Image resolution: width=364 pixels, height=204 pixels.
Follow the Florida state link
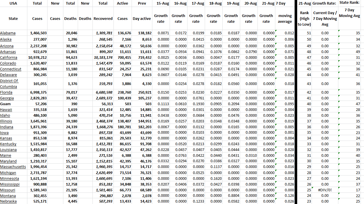pos(6,92)
